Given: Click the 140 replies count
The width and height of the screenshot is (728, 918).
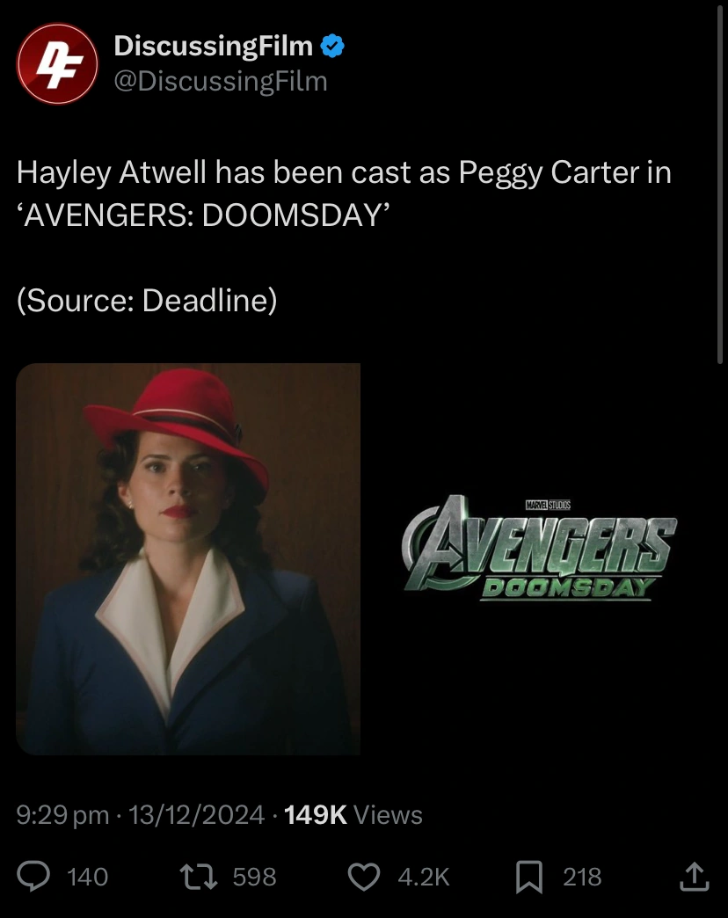Looking at the screenshot, I should (x=88, y=877).
